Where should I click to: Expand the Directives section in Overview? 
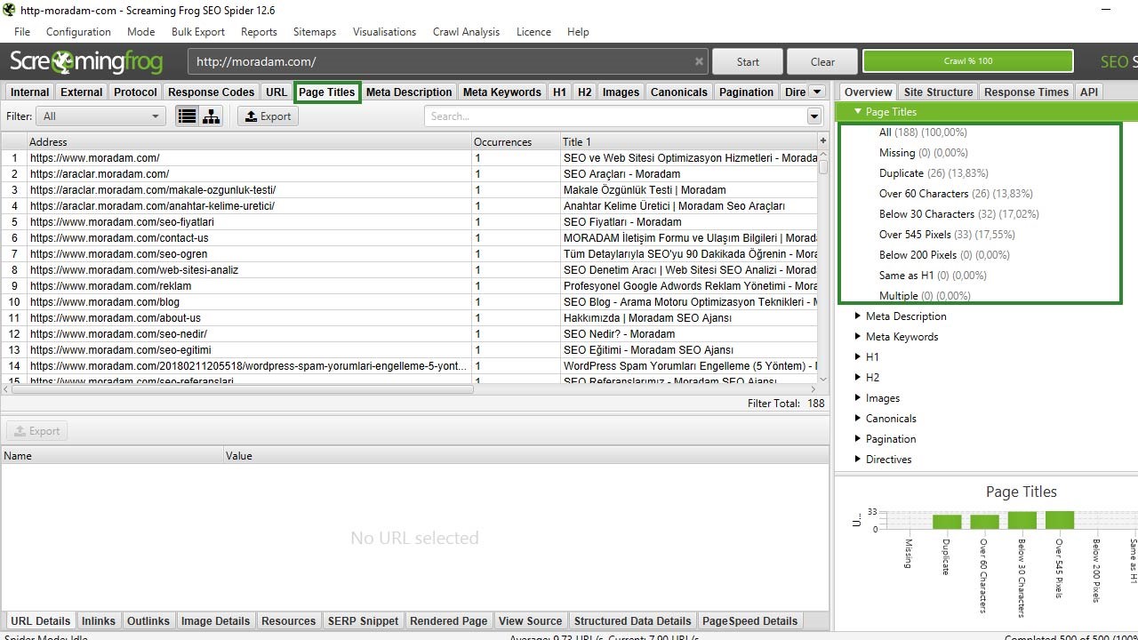858,459
